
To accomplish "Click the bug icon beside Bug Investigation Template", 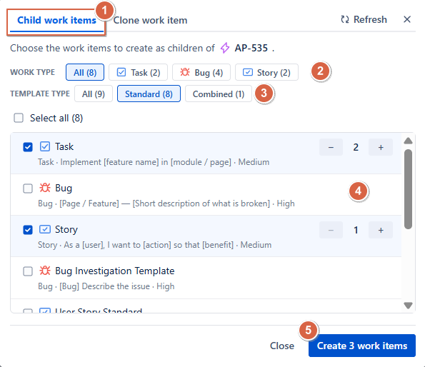I will coord(45,271).
